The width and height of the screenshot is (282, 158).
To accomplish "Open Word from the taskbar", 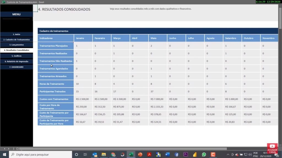I will [167, 154].
